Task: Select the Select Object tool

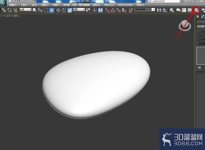Action: coord(34,10)
